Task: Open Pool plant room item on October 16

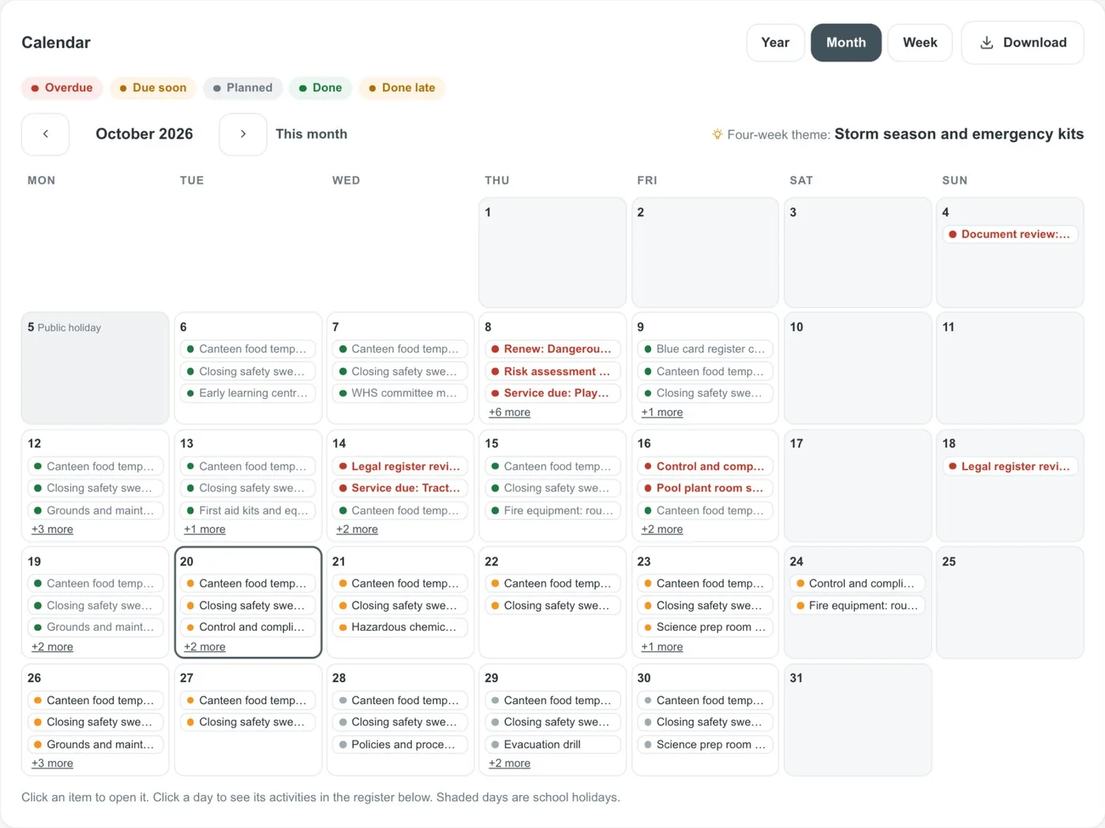Action: (705, 488)
